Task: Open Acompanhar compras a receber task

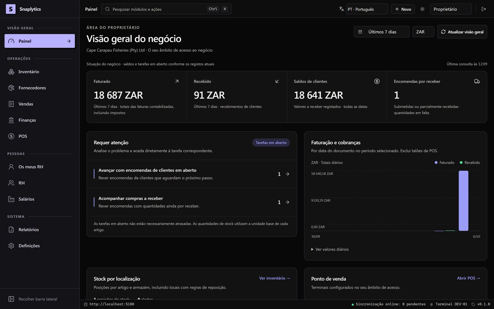Action: [192, 202]
